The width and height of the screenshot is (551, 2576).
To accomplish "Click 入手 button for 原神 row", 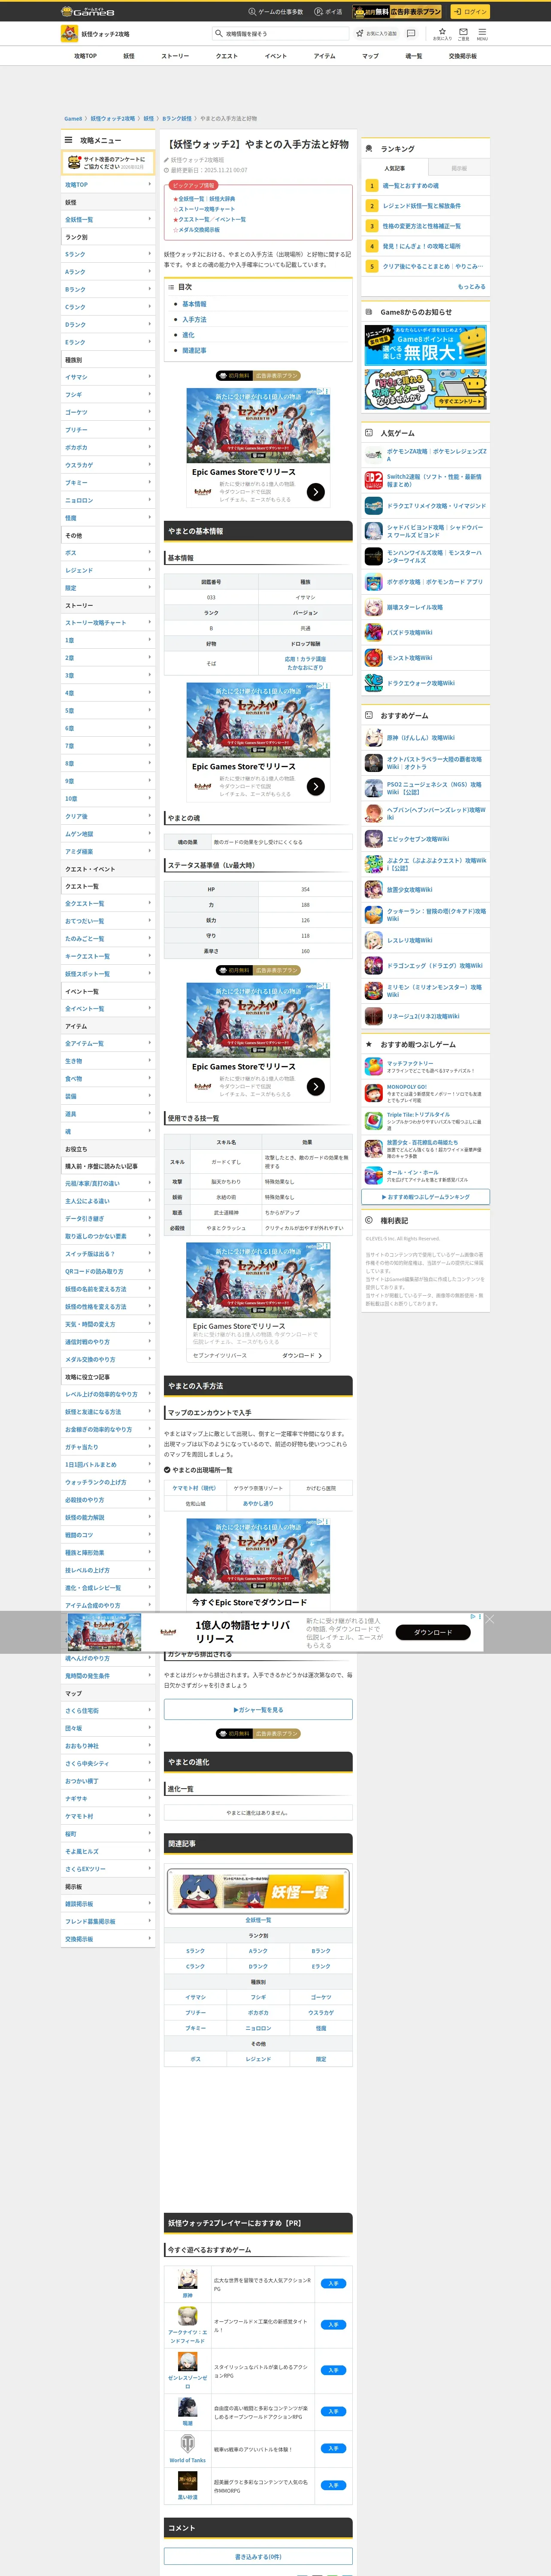I will click(334, 2283).
